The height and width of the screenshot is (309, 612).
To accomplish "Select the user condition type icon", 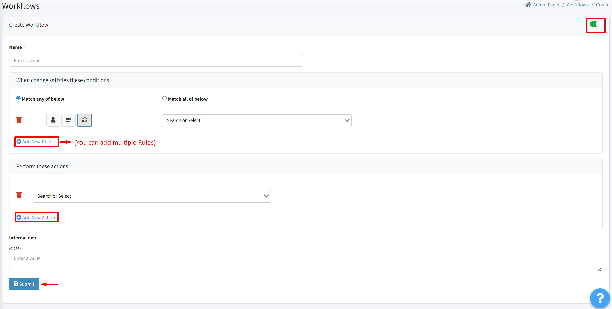I will [x=53, y=120].
